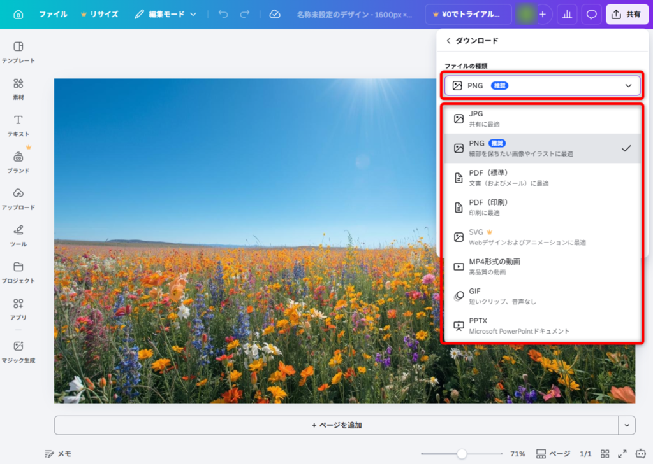Select PDF（標準） option

pyautogui.click(x=542, y=178)
